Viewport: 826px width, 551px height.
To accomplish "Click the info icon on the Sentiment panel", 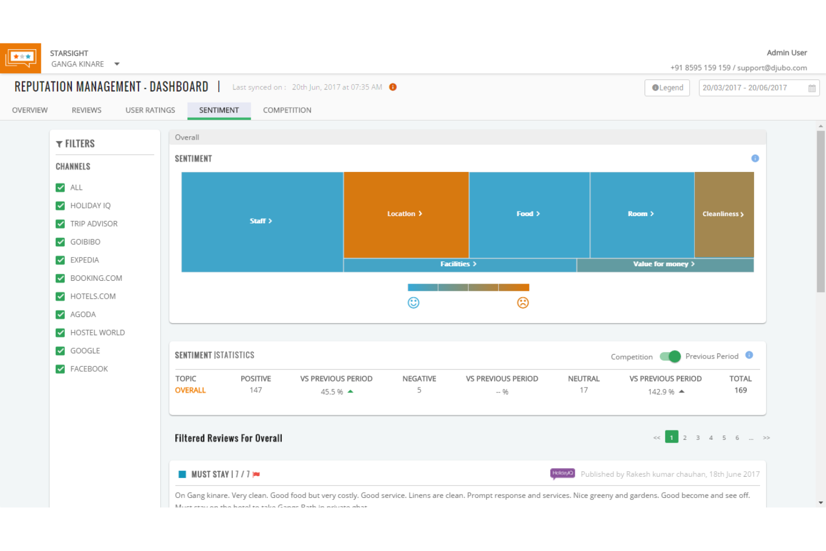I will point(755,159).
